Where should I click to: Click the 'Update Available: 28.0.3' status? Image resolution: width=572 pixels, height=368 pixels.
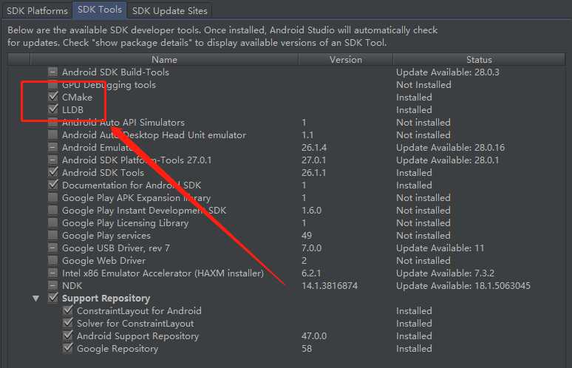coord(448,72)
